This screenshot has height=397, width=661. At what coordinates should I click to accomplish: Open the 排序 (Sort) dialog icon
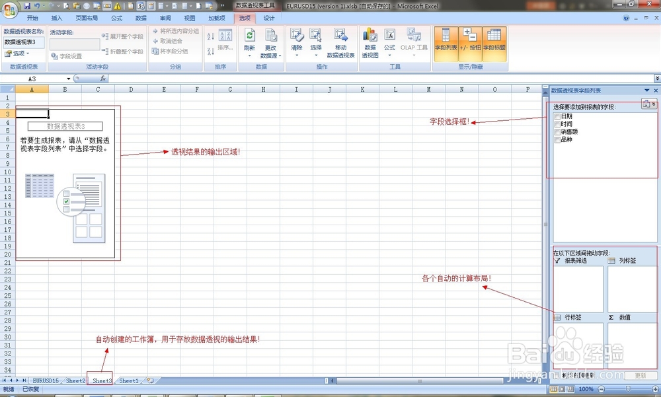pyautogui.click(x=225, y=37)
